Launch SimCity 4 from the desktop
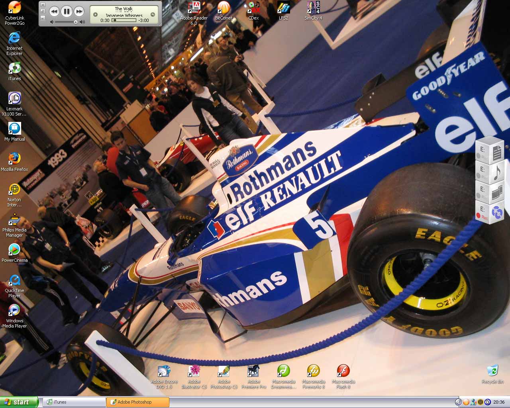Viewport: 510px width, 408px height. click(x=313, y=11)
